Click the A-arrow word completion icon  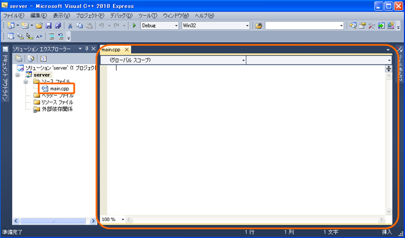[39, 37]
